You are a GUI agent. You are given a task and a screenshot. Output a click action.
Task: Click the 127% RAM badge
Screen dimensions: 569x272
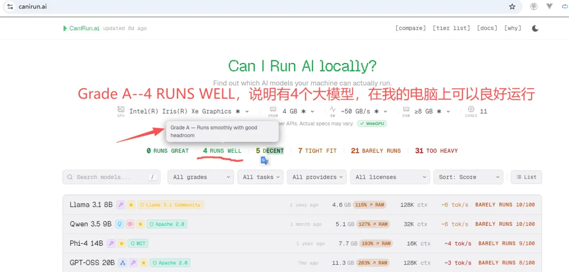point(373,224)
